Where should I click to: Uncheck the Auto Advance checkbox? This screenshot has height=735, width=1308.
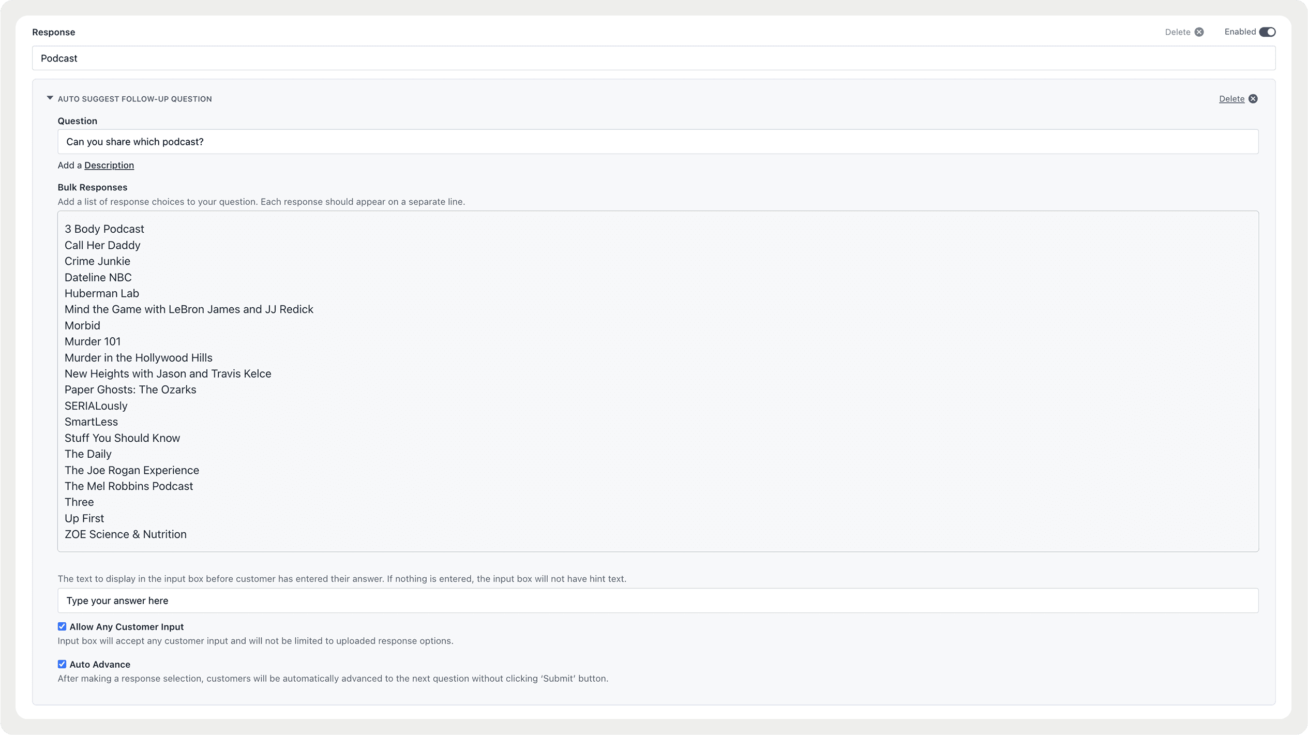pyautogui.click(x=62, y=664)
